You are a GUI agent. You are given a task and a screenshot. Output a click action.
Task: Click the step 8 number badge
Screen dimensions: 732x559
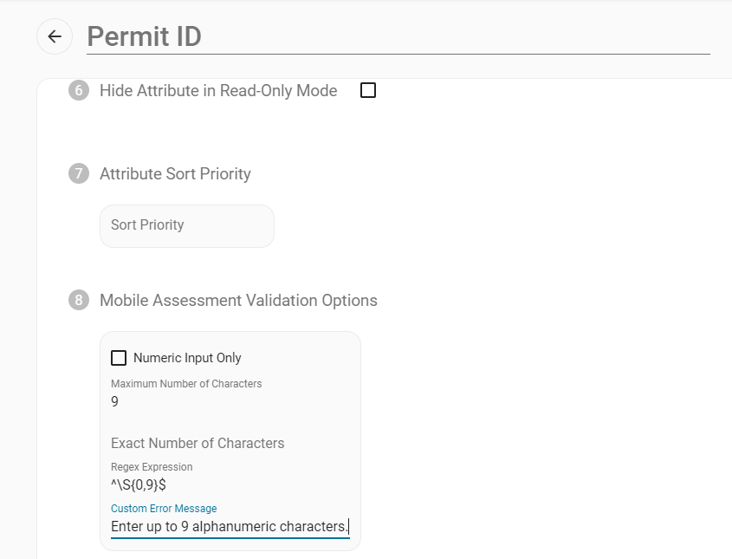coord(79,301)
